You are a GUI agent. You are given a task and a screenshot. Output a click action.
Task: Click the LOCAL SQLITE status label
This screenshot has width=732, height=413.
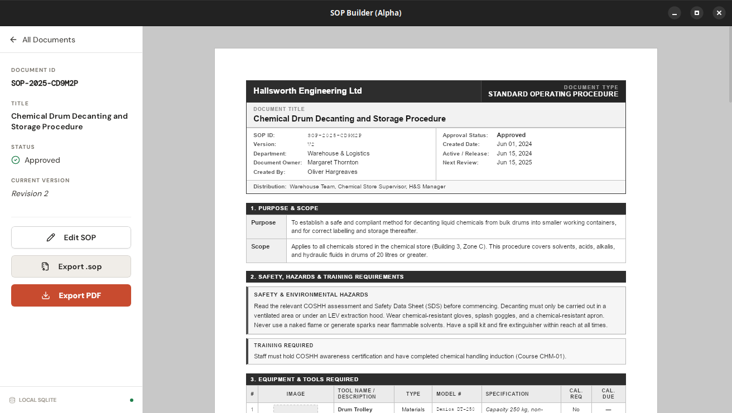point(37,400)
